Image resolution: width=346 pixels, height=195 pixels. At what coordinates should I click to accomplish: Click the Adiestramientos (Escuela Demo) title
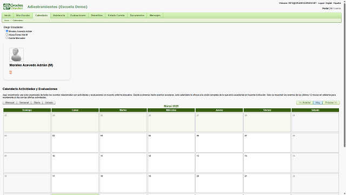pos(57,7)
